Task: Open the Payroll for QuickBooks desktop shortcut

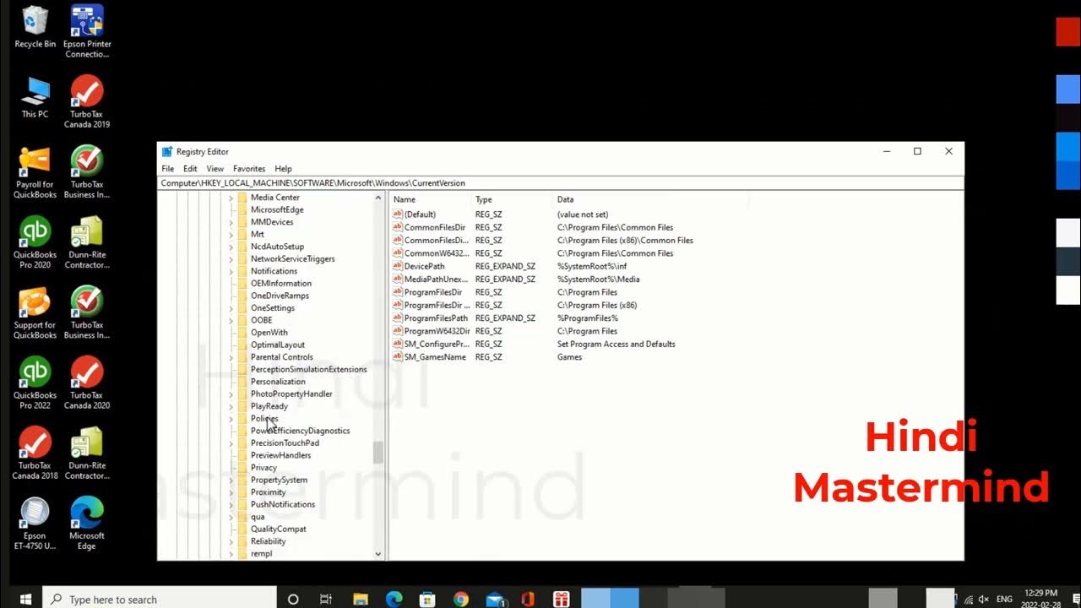Action: click(35, 172)
